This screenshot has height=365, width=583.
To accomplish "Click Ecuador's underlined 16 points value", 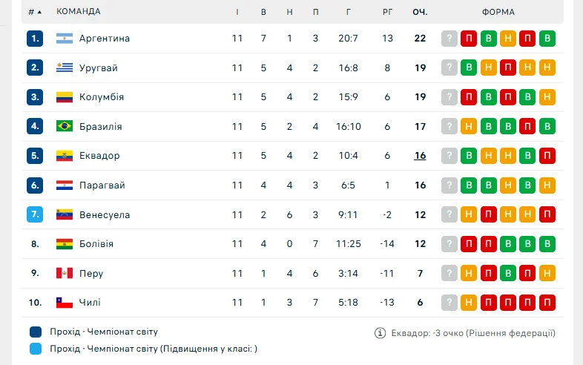I will (x=421, y=156).
